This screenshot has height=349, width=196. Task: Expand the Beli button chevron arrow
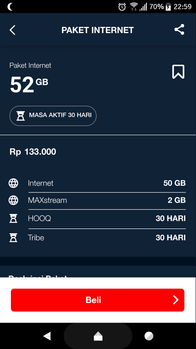176,300
